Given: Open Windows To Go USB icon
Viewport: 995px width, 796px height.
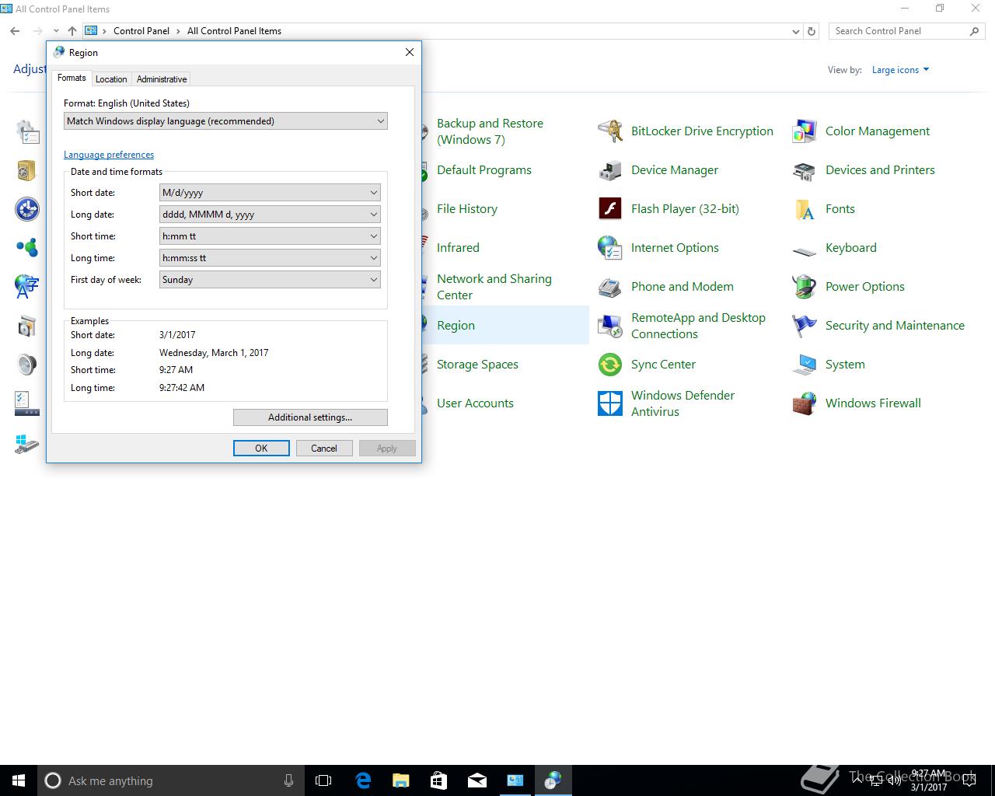Looking at the screenshot, I should (27, 445).
